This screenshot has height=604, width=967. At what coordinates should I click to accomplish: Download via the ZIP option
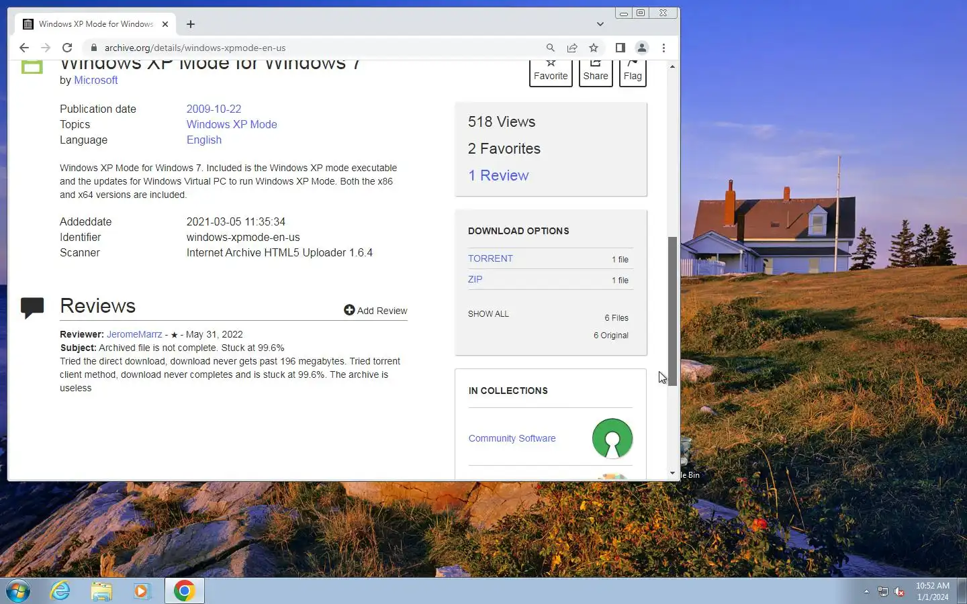pos(475,279)
